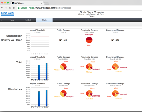This screenshot has width=142, height=112.
Task: Reload the page with the refresh icon
Action: click(10, 8)
